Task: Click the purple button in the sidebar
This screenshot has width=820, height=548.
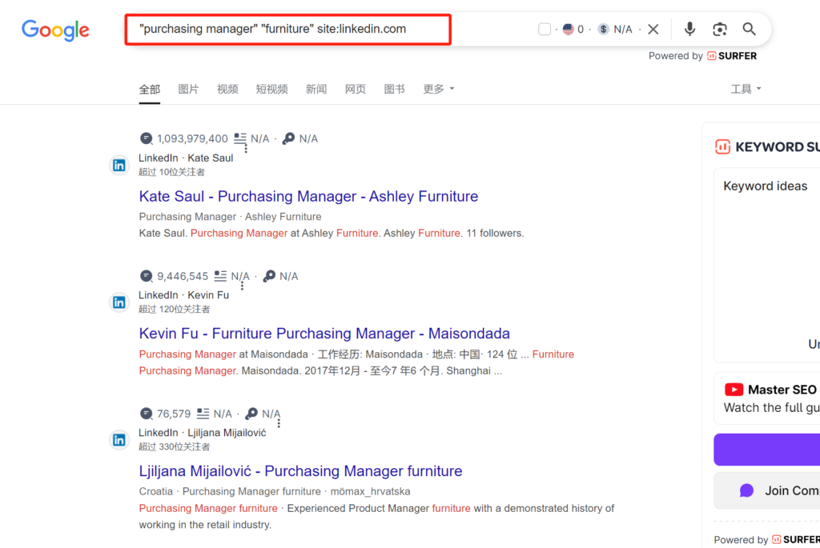Action: coord(766,450)
